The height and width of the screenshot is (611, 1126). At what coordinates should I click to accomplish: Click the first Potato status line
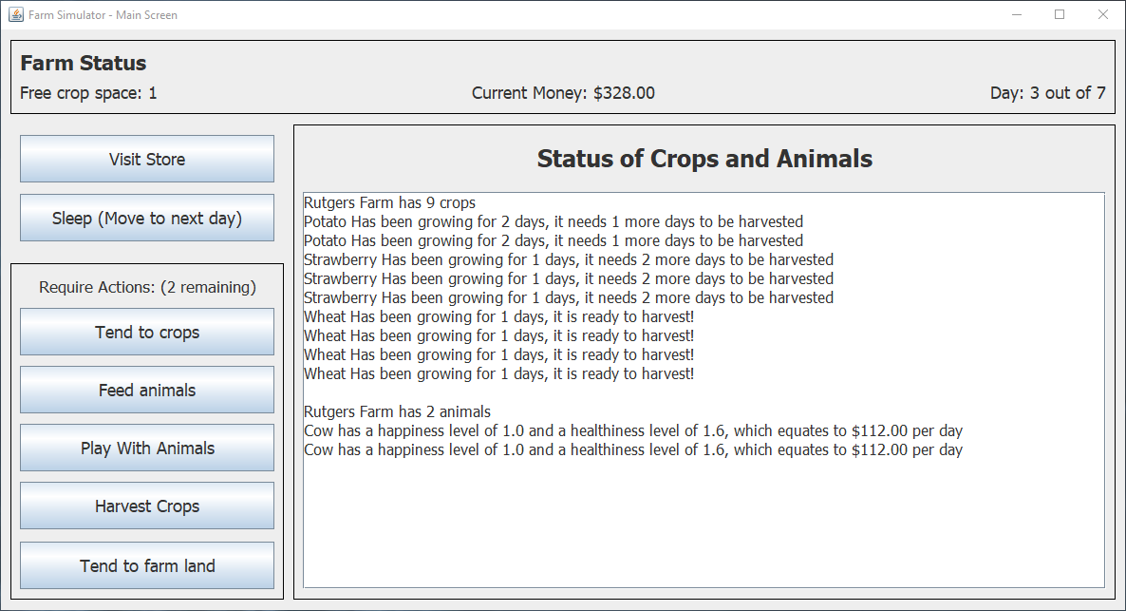pyautogui.click(x=554, y=221)
